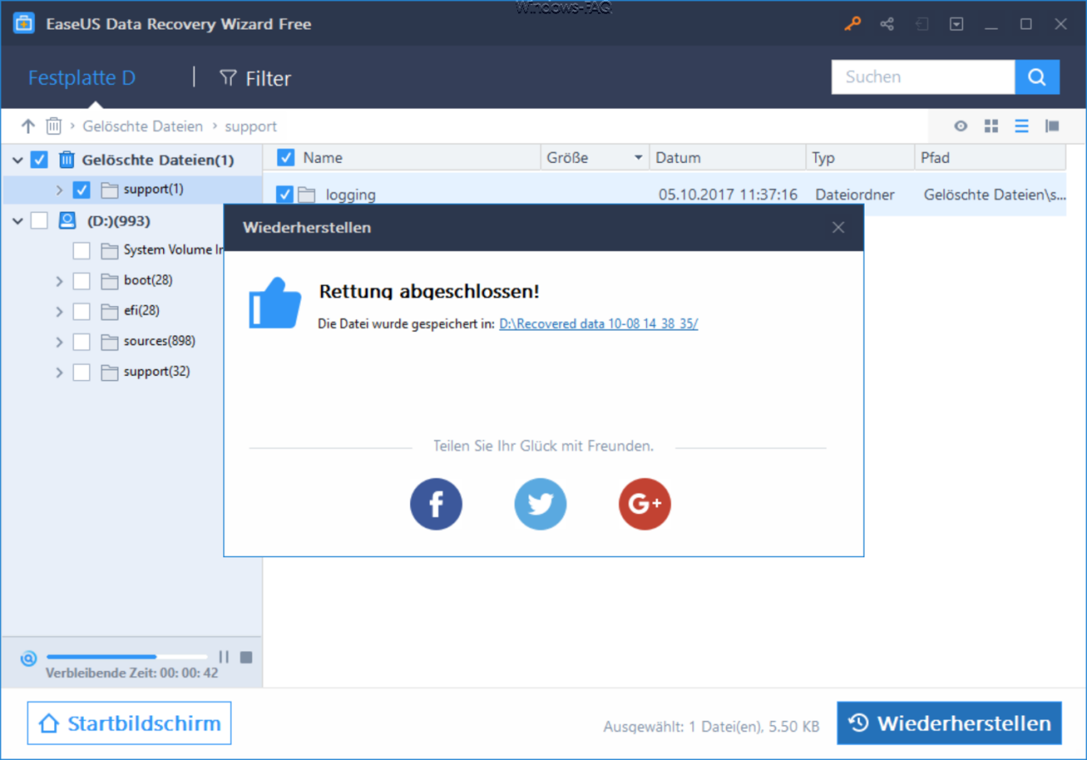
Task: Click the Größe column sort arrow
Action: tap(639, 159)
